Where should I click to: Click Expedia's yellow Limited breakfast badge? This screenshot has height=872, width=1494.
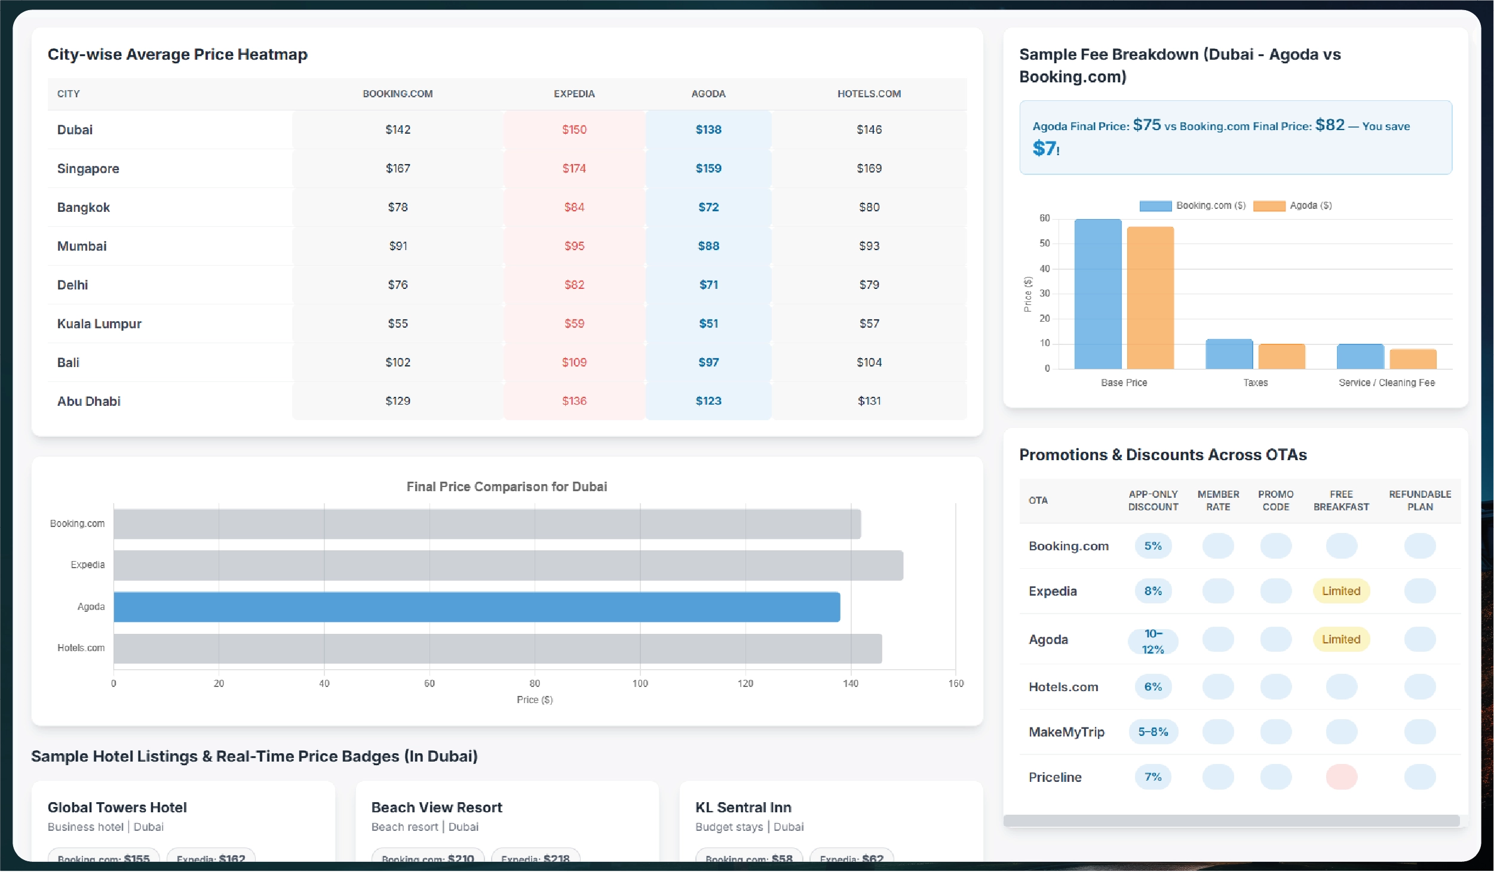1340,591
